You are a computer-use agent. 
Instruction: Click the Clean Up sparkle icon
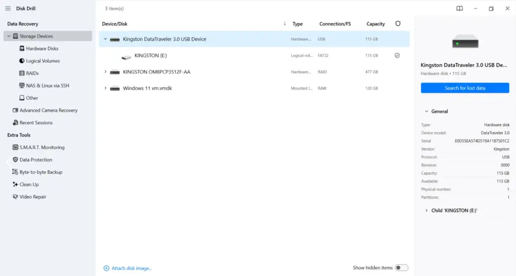15,184
